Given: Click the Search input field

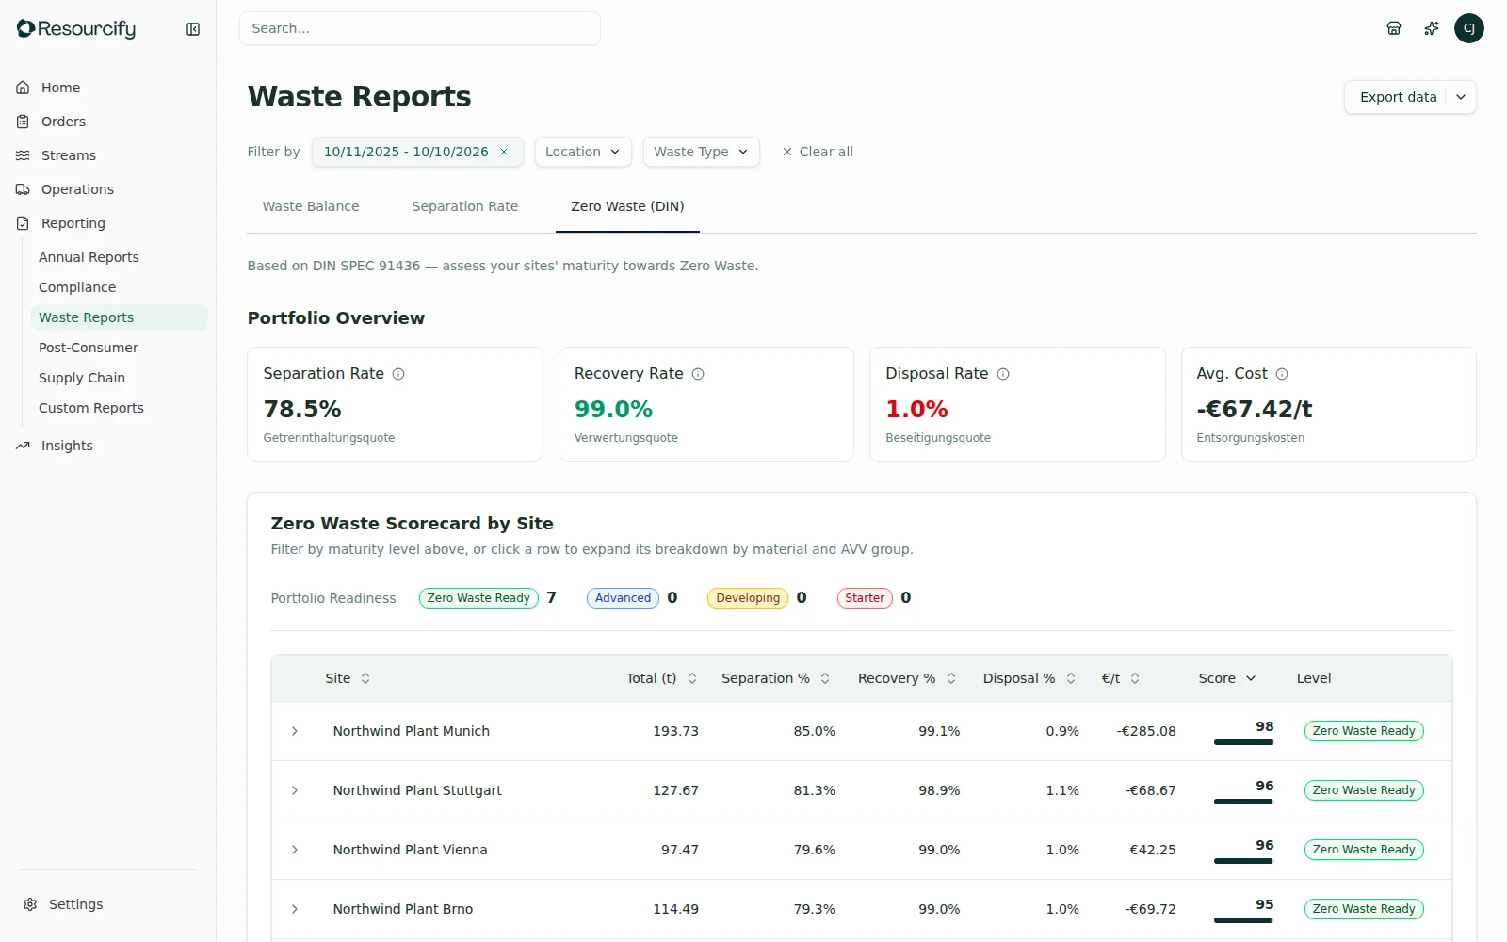Looking at the screenshot, I should [x=420, y=28].
